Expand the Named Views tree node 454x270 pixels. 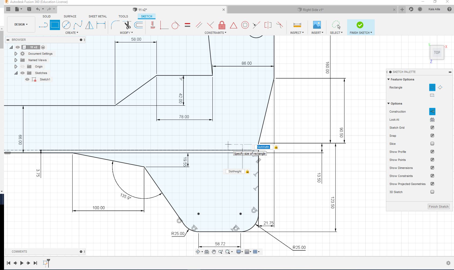pos(16,60)
